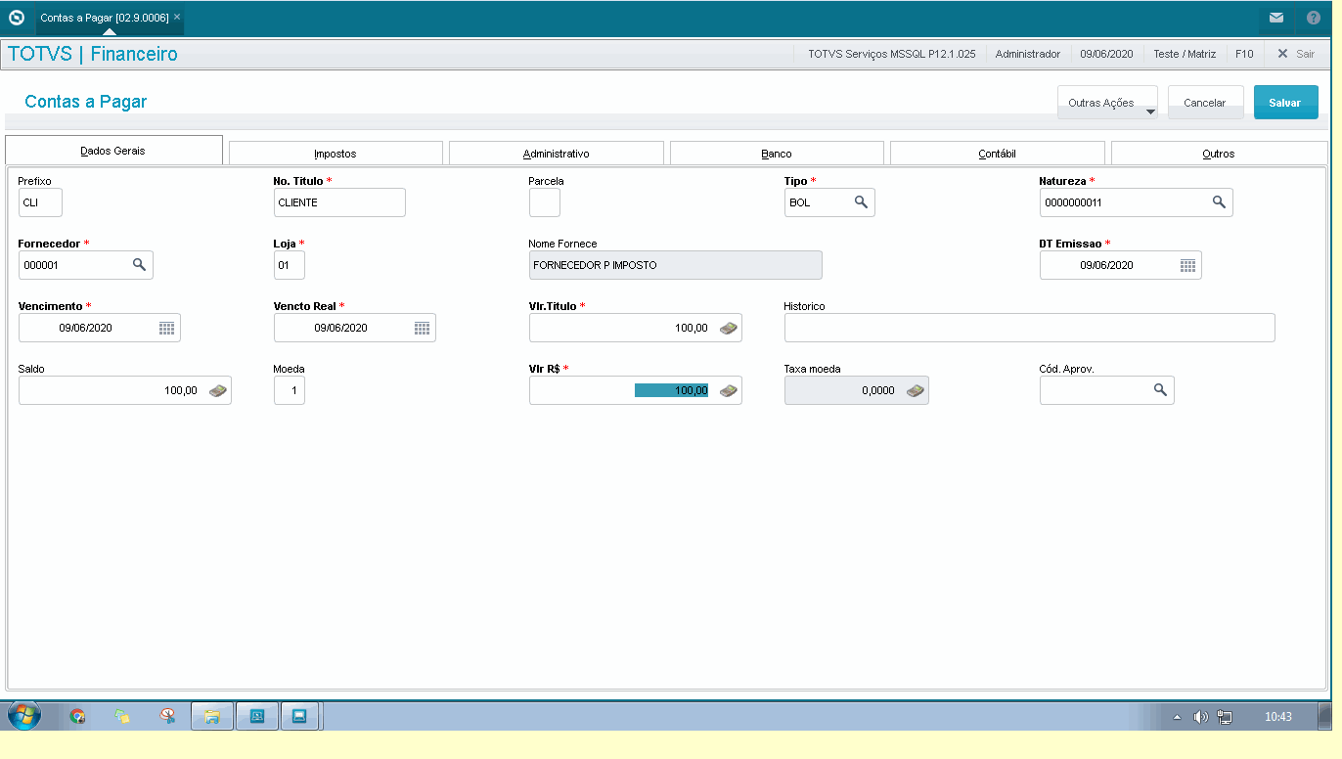Open File Explorer folder icon on taskbar

point(211,716)
